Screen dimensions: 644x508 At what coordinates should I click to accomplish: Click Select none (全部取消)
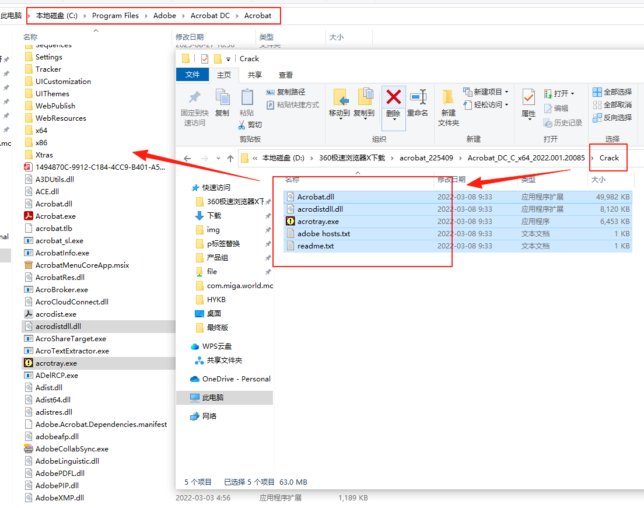[x=612, y=105]
